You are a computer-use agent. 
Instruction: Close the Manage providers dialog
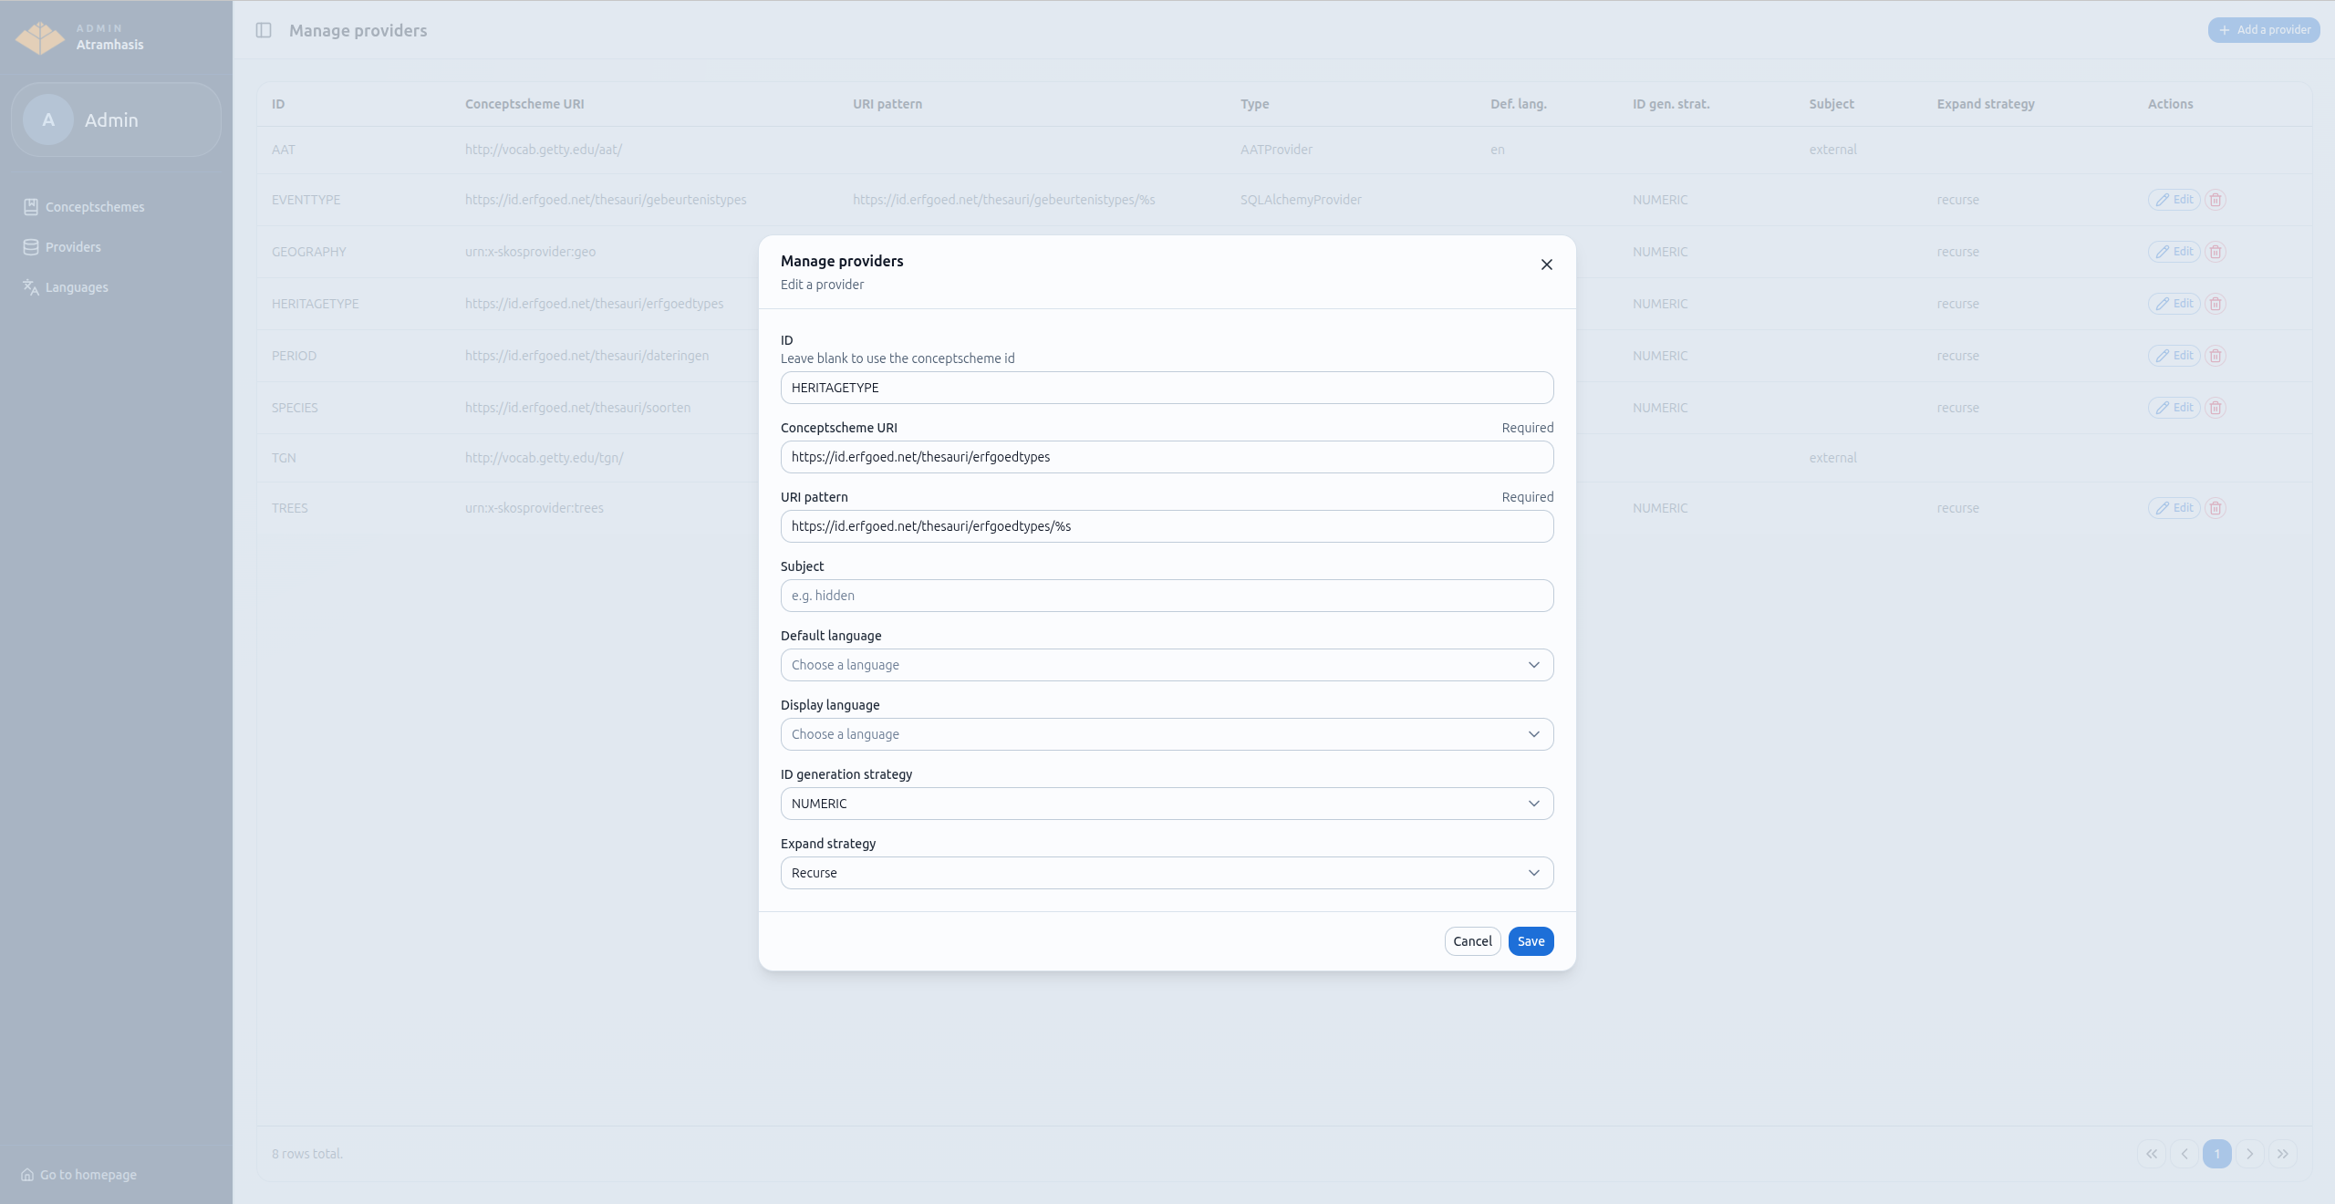coord(1546,265)
